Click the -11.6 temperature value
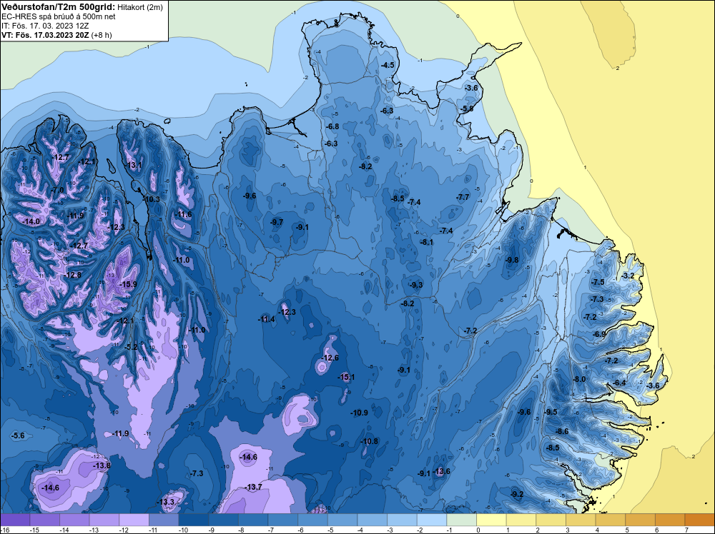Screen dimensions: 715x534 (183, 214)
